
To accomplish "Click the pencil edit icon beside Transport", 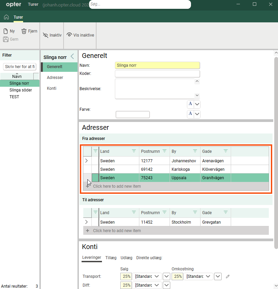I will pyautogui.click(x=228, y=277).
